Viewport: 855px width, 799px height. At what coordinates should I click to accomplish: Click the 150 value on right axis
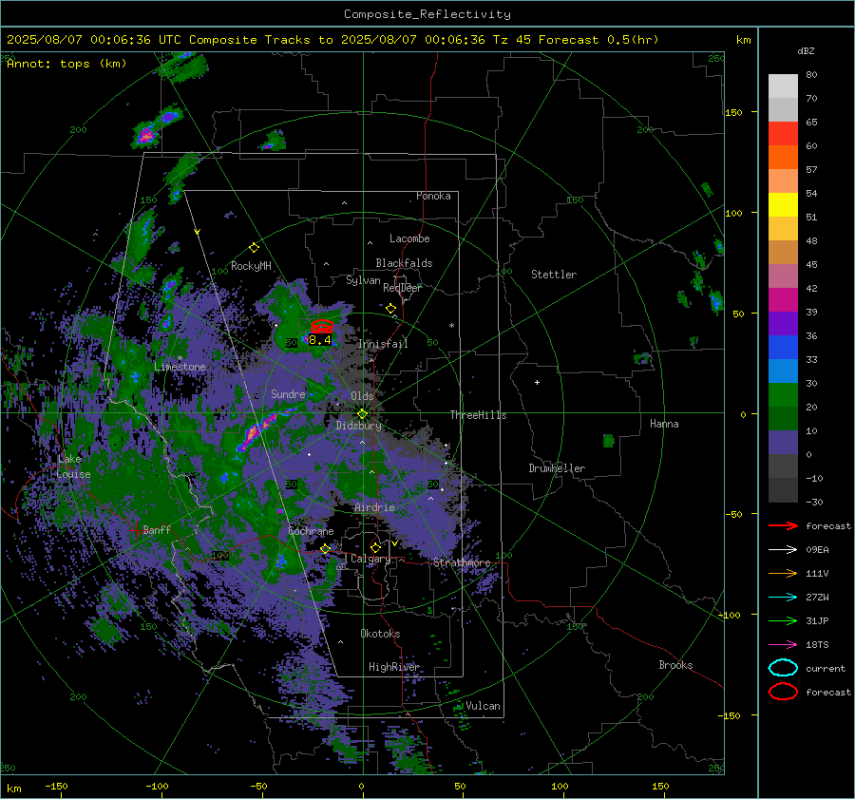click(x=734, y=112)
